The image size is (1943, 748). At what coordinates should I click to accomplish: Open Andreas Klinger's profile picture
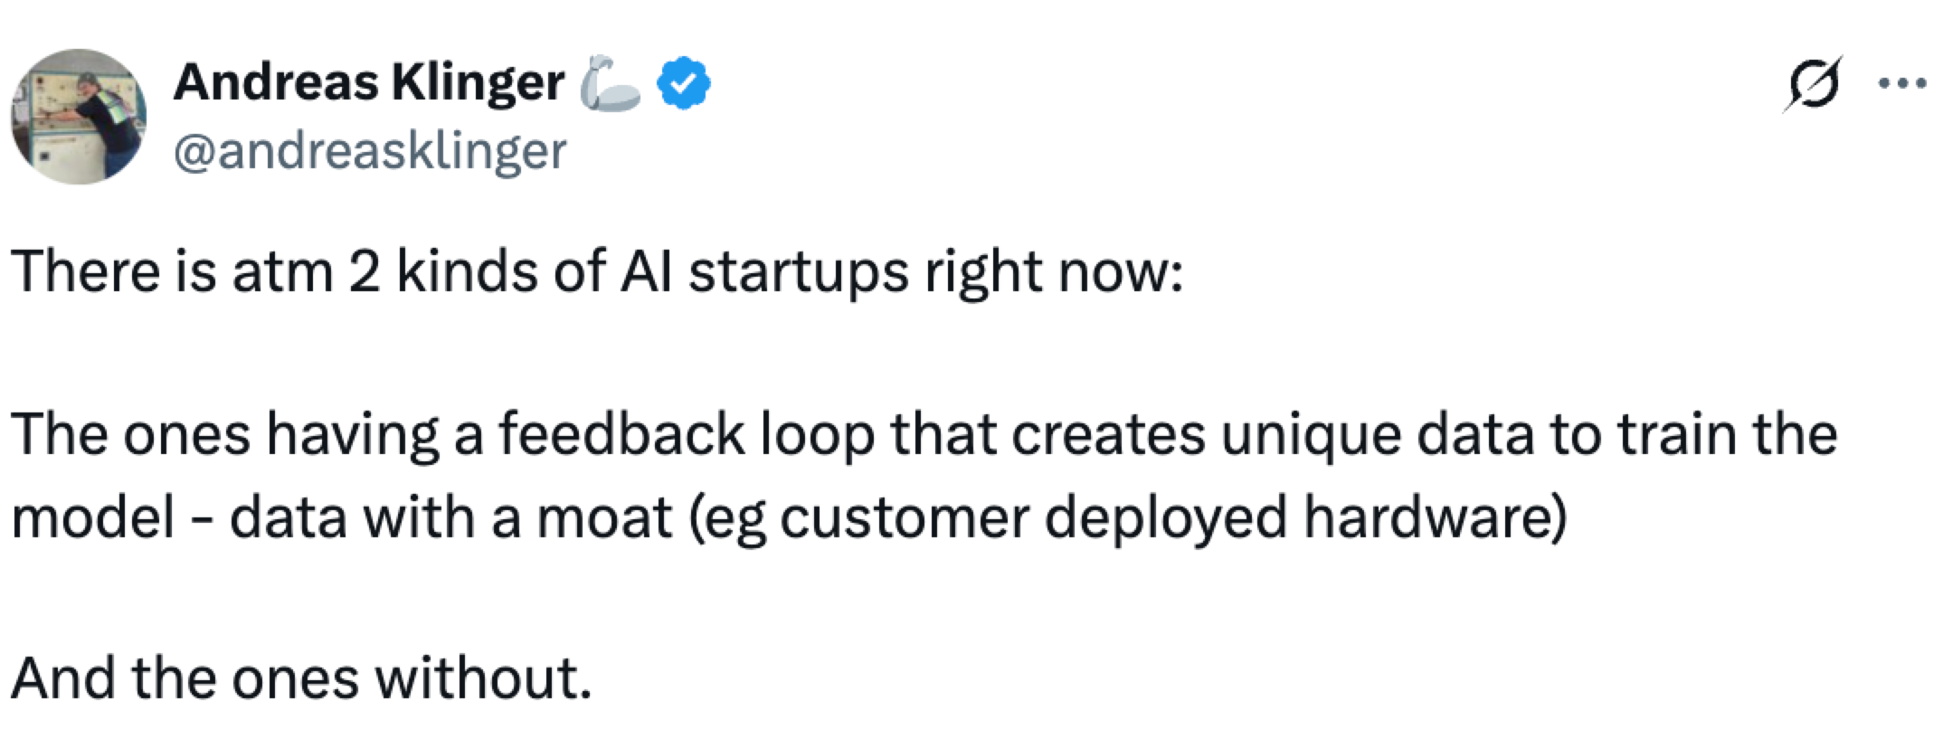79,117
